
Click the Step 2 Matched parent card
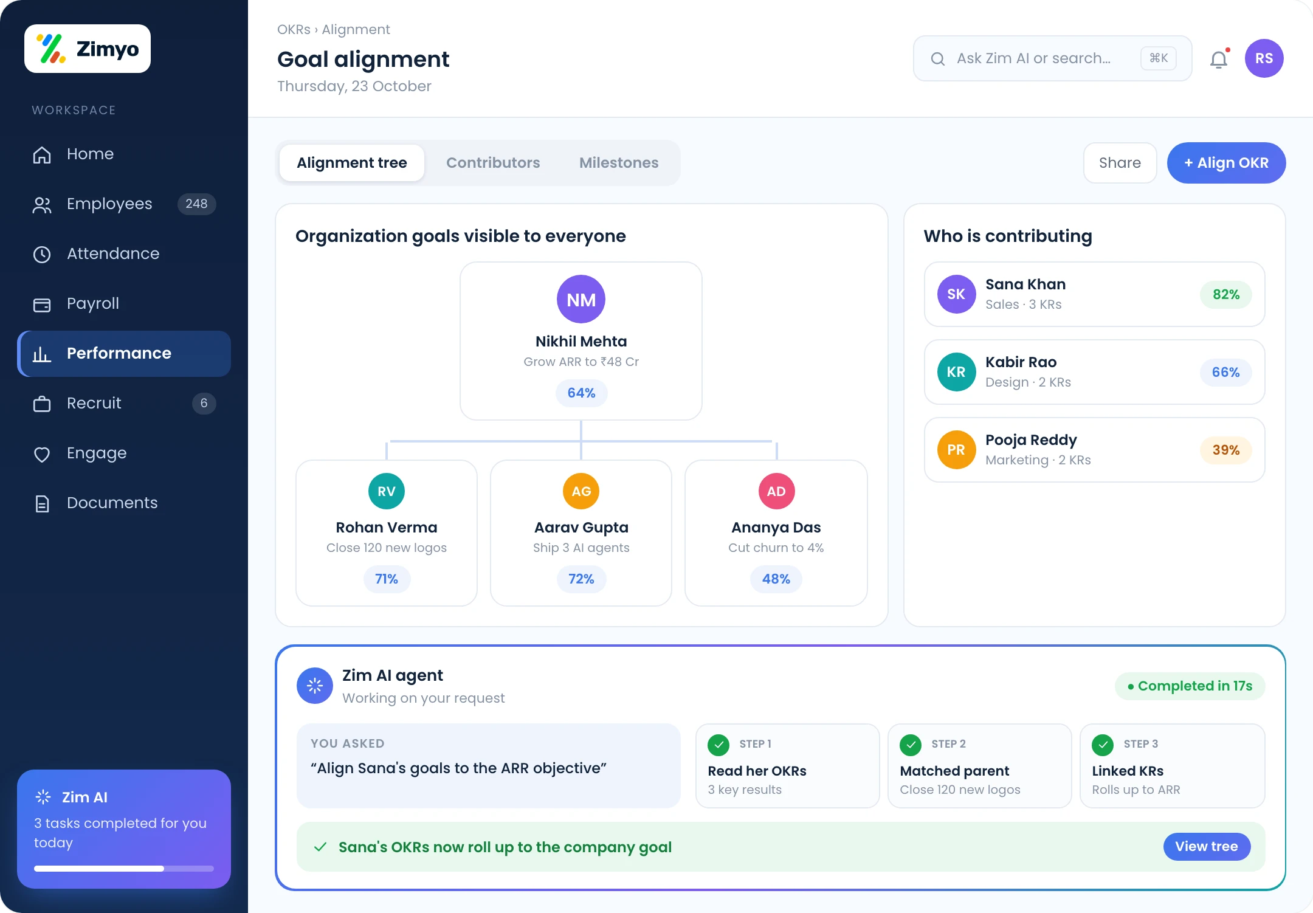click(x=979, y=766)
